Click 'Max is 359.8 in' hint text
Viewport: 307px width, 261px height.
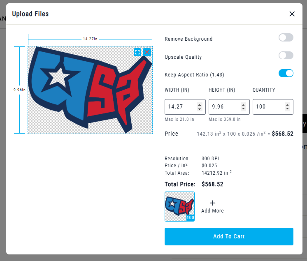point(225,119)
